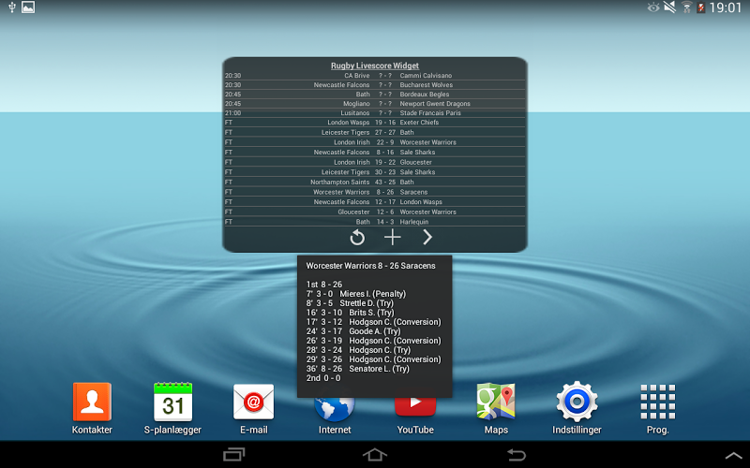750x468 pixels.
Task: Refresh the rugby livescore widget
Action: point(357,238)
